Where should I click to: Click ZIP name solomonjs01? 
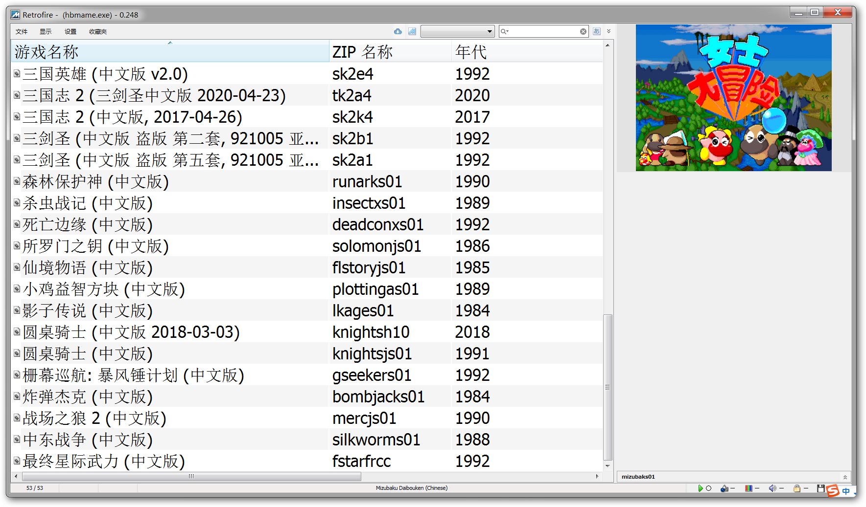(x=376, y=246)
